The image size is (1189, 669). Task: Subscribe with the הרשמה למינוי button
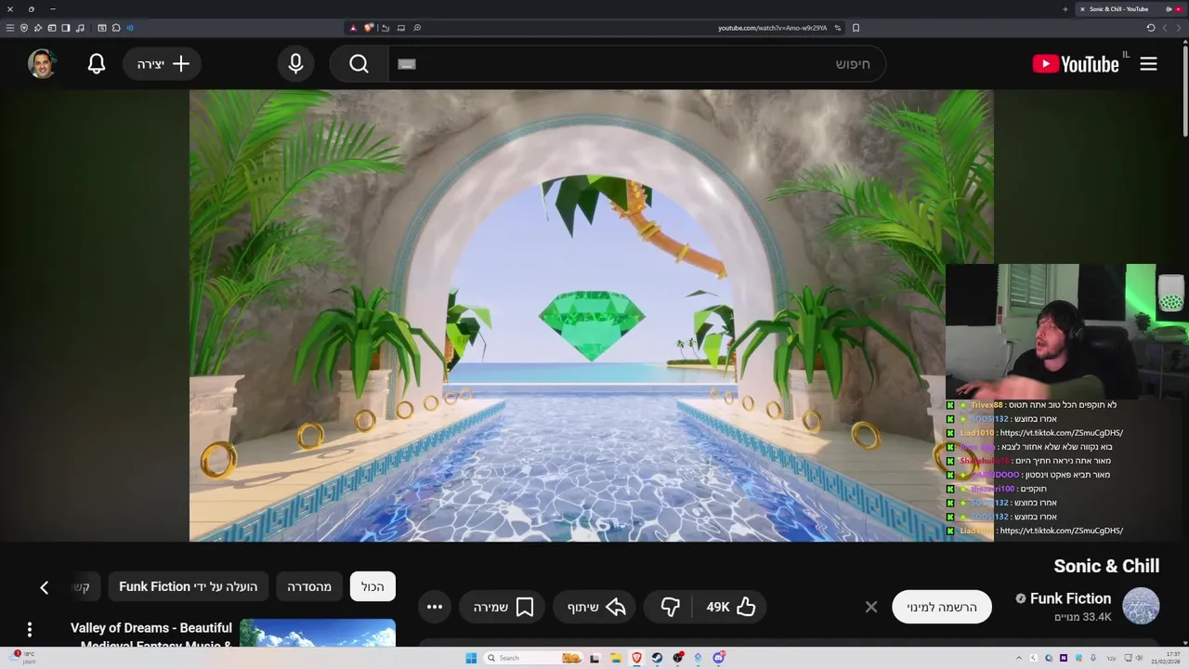(942, 607)
